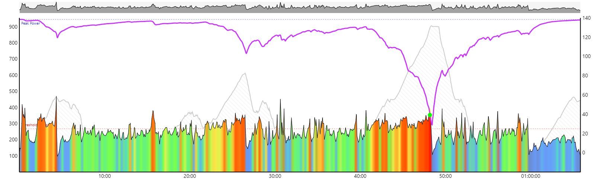Click the 500 value on the left axis
The height and width of the screenshot is (186, 600).
pos(13,92)
